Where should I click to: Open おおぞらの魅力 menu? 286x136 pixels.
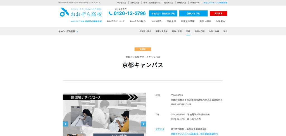tap(138, 21)
